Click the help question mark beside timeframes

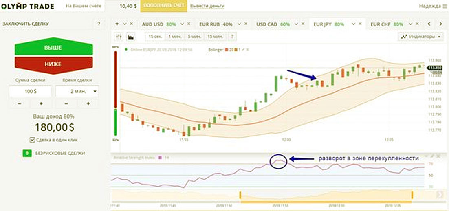point(232,37)
